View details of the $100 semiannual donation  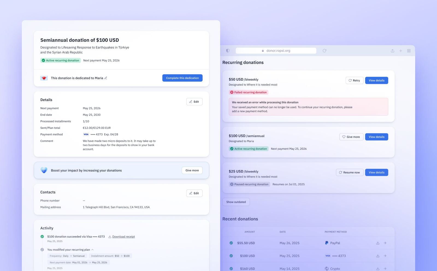tap(376, 137)
